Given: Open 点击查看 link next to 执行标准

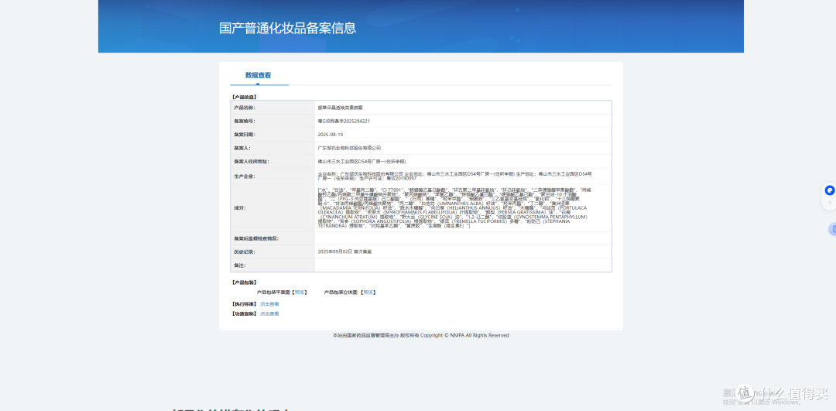Looking at the screenshot, I should click(x=269, y=304).
